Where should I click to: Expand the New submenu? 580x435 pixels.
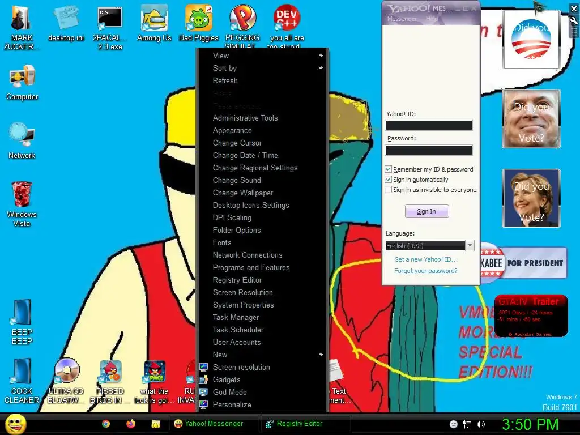click(x=263, y=355)
